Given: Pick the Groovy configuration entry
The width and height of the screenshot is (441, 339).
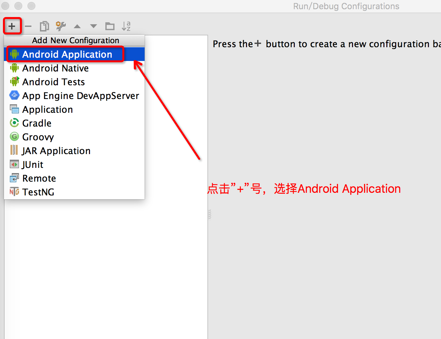Looking at the screenshot, I should click(74, 137).
